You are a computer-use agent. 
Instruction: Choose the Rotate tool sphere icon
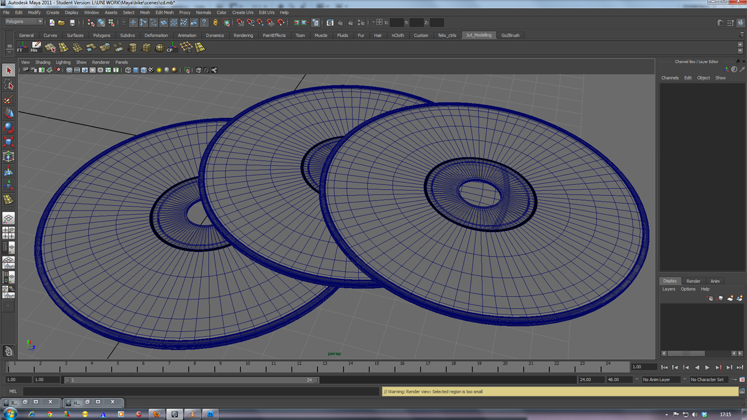(8, 127)
